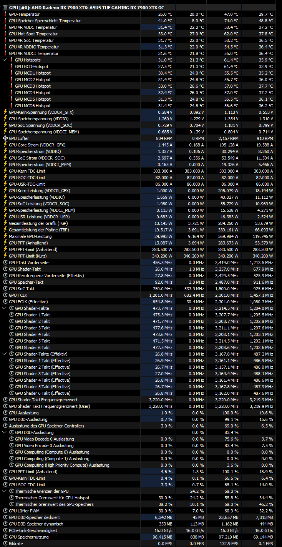Screen dimensions: 282x547
Task: Collapse the Thermische Grenzen der GPU group
Action: (5, 491)
